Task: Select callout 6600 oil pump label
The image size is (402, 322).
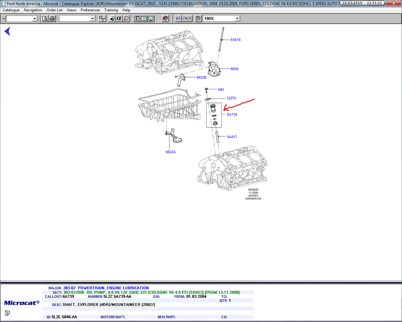Action: [x=234, y=69]
